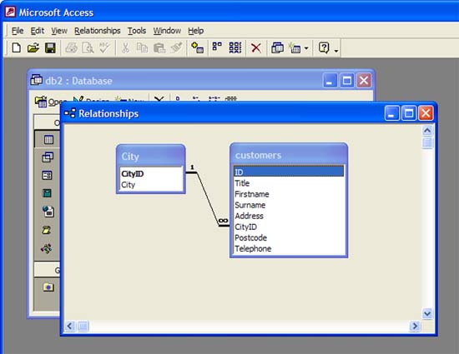The image size is (459, 354).
Task: Select Address field in customers table
Action: (x=289, y=216)
